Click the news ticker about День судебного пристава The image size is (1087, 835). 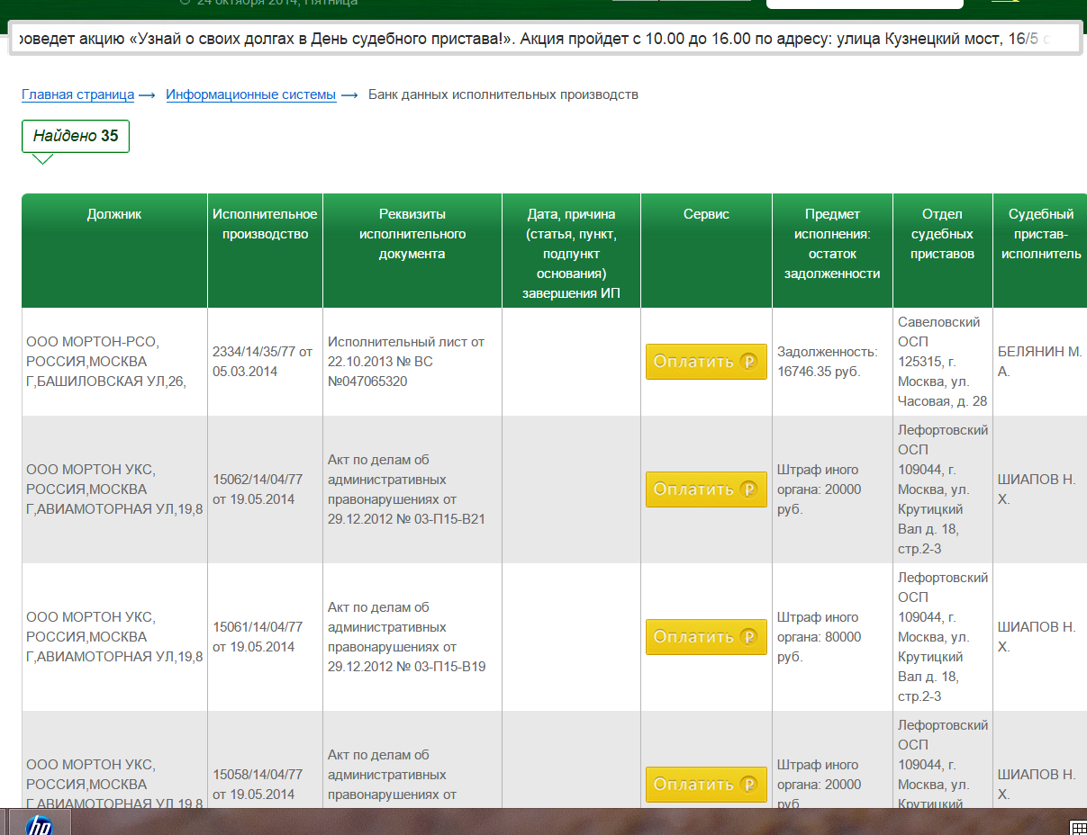point(545,40)
